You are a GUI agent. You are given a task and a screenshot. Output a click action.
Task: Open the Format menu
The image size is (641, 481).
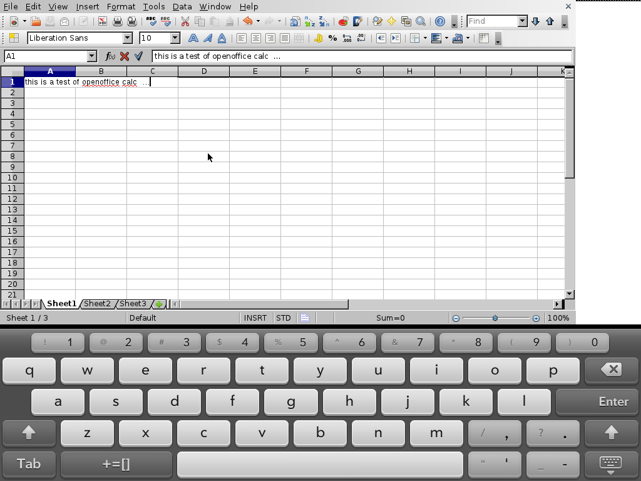pyautogui.click(x=121, y=6)
